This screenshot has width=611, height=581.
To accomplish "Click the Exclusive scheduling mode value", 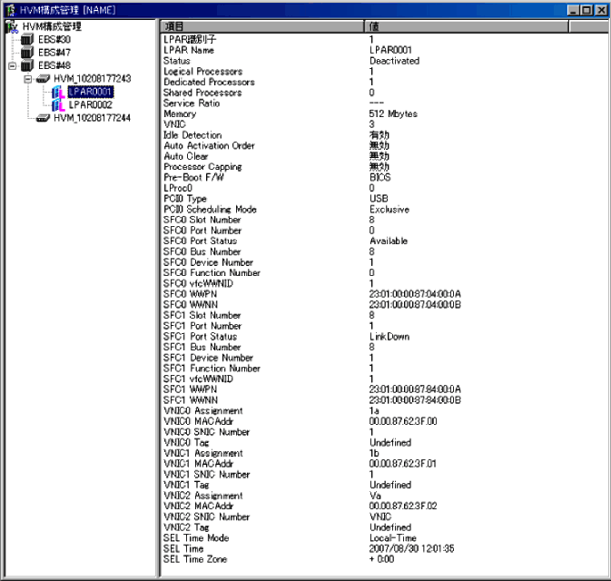I will [x=389, y=210].
